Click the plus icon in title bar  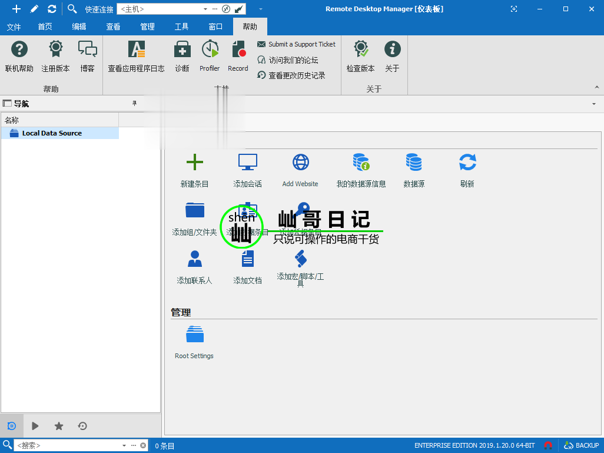pos(16,9)
